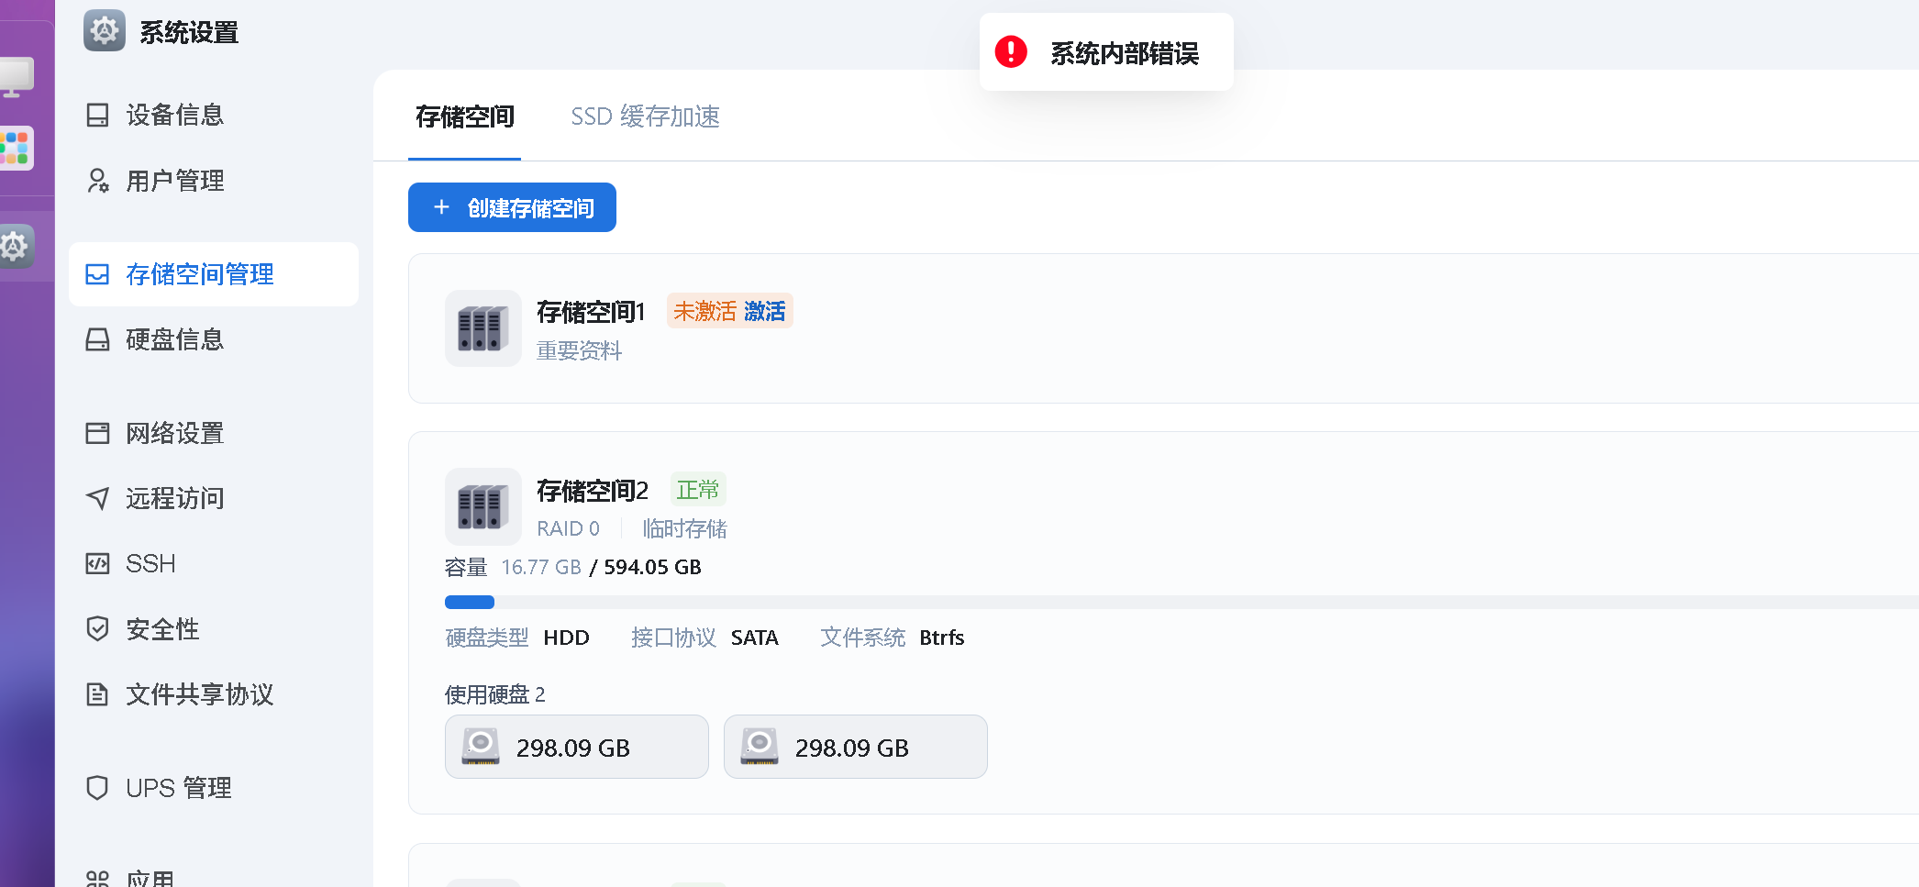Click the 重要资料 description text
Image resolution: width=1919 pixels, height=887 pixels.
579,350
